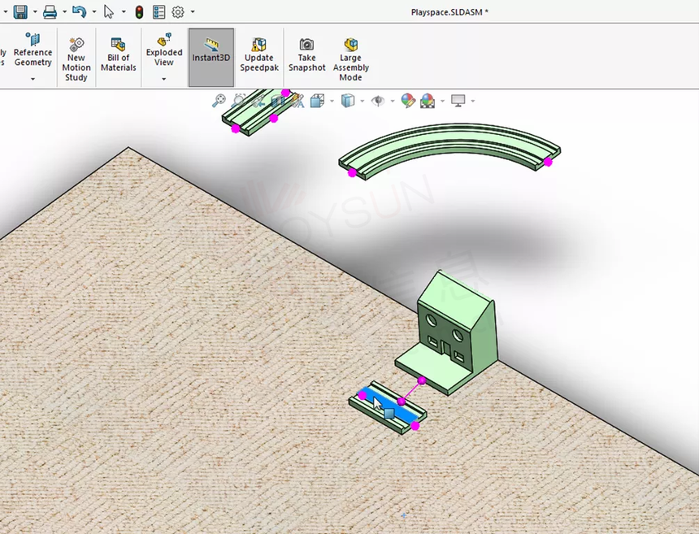This screenshot has width=699, height=534.
Task: Open the Options gear
Action: click(178, 12)
